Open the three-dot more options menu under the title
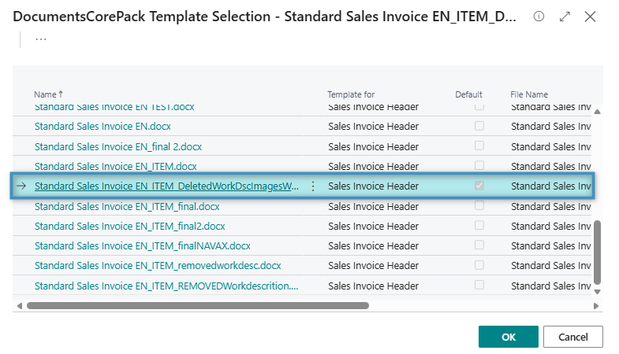Image resolution: width=619 pixels, height=354 pixels. [41, 39]
